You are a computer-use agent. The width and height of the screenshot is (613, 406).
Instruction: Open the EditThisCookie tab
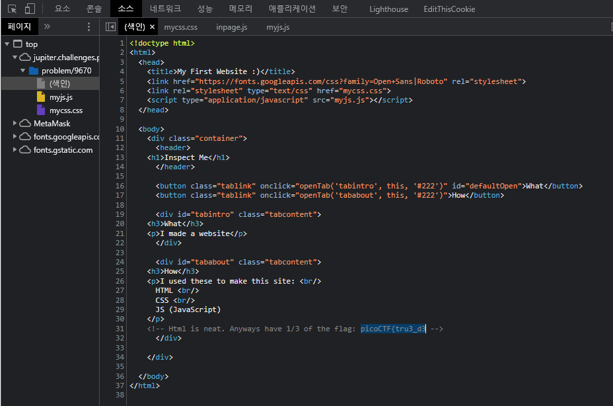[x=449, y=9]
